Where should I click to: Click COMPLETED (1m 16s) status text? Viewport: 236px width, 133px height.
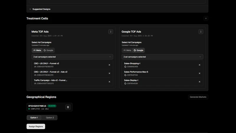(40, 109)
